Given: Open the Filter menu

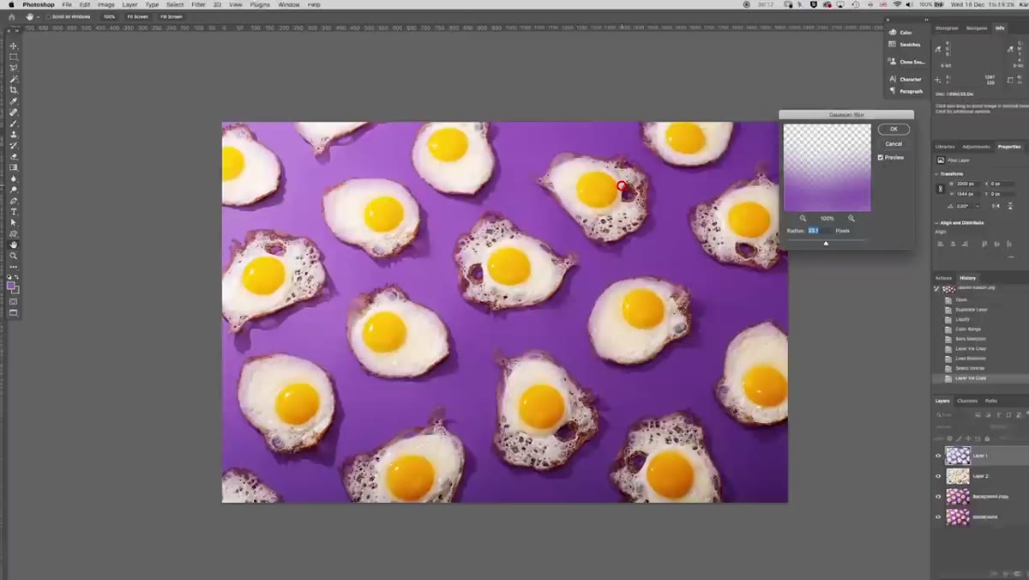Looking at the screenshot, I should click(198, 4).
